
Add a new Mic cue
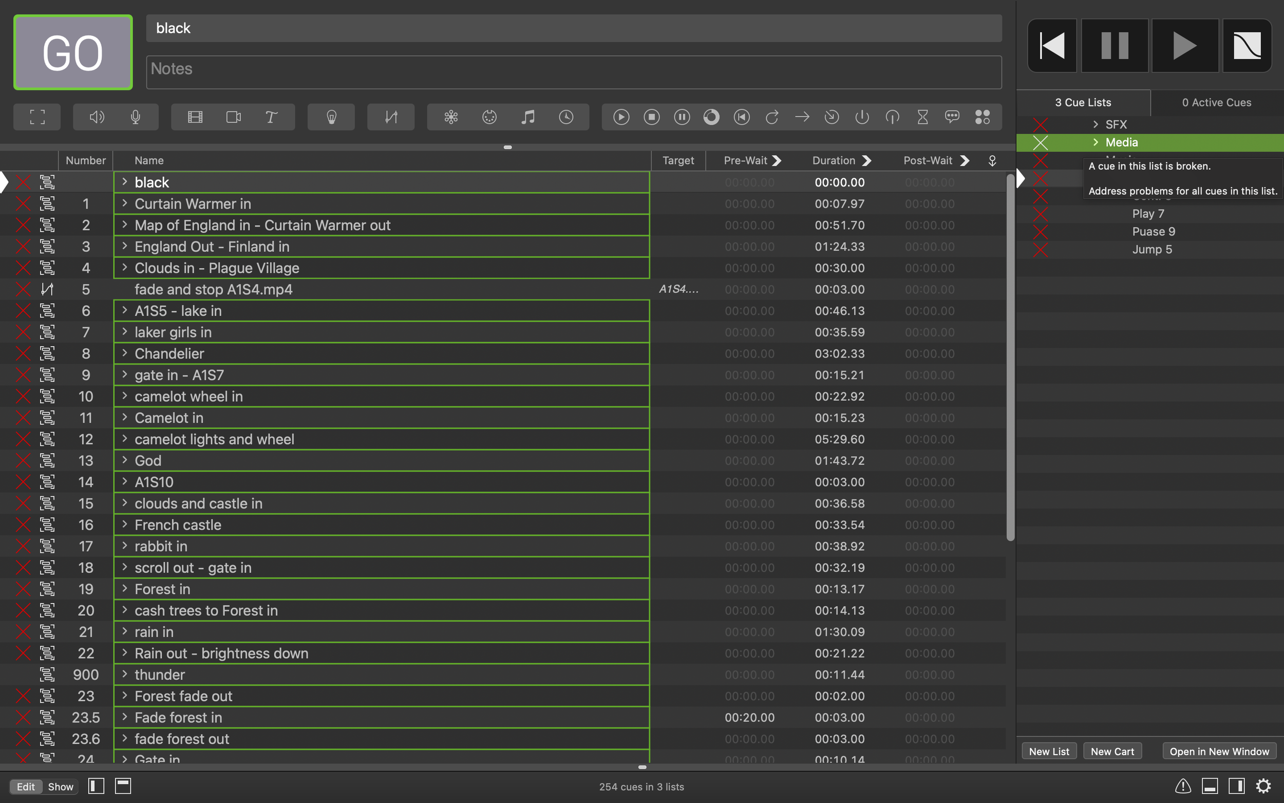(136, 117)
